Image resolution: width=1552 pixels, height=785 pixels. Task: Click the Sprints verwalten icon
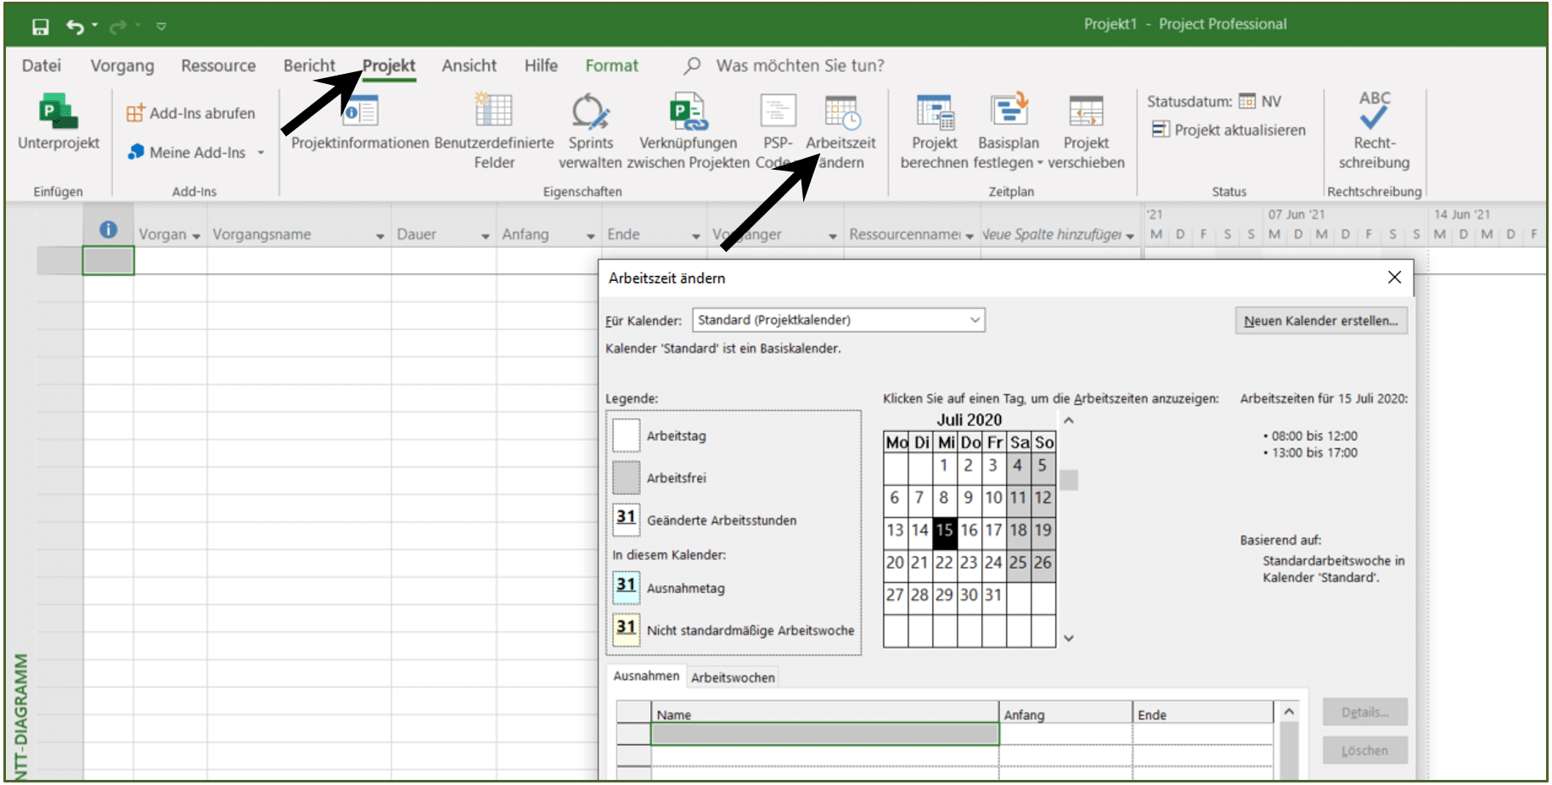click(x=590, y=111)
